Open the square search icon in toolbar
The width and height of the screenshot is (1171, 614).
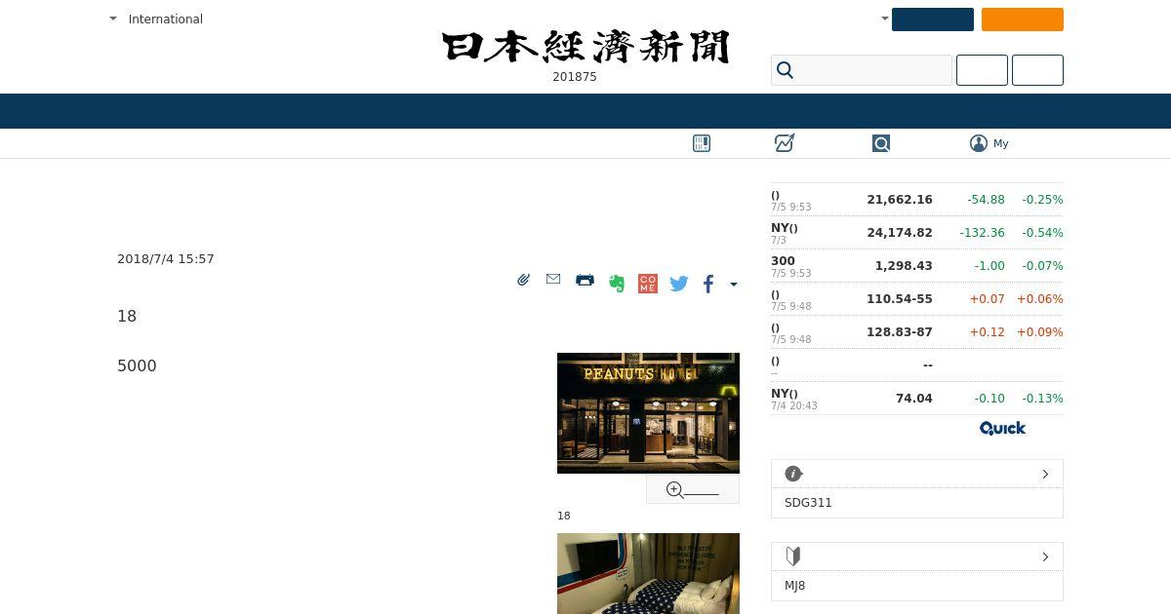point(881,143)
